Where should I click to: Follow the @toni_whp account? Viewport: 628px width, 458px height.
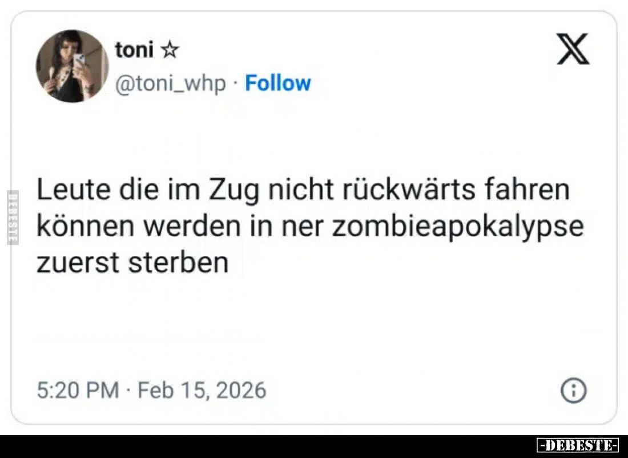tap(278, 83)
